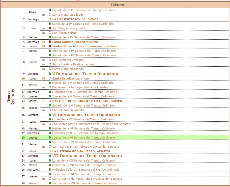
Task: Click the white dot beside La Presentación del Señor
Action: pos(50,19)
